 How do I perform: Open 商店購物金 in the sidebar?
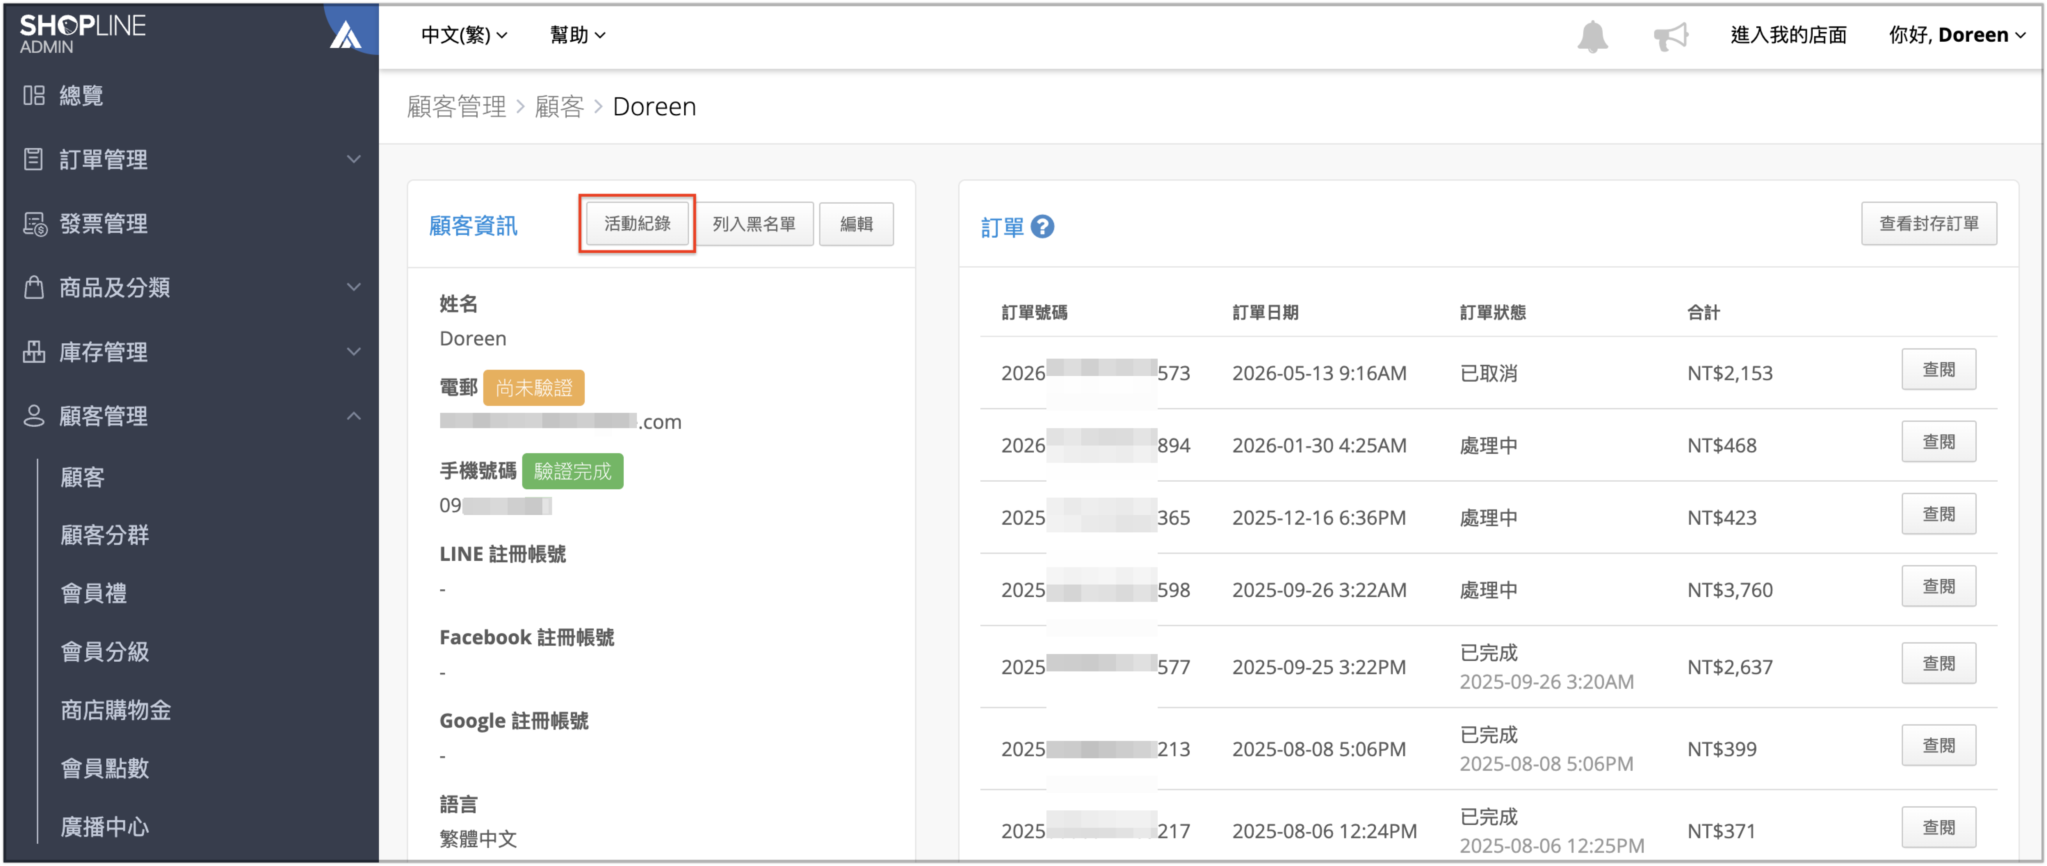(116, 710)
